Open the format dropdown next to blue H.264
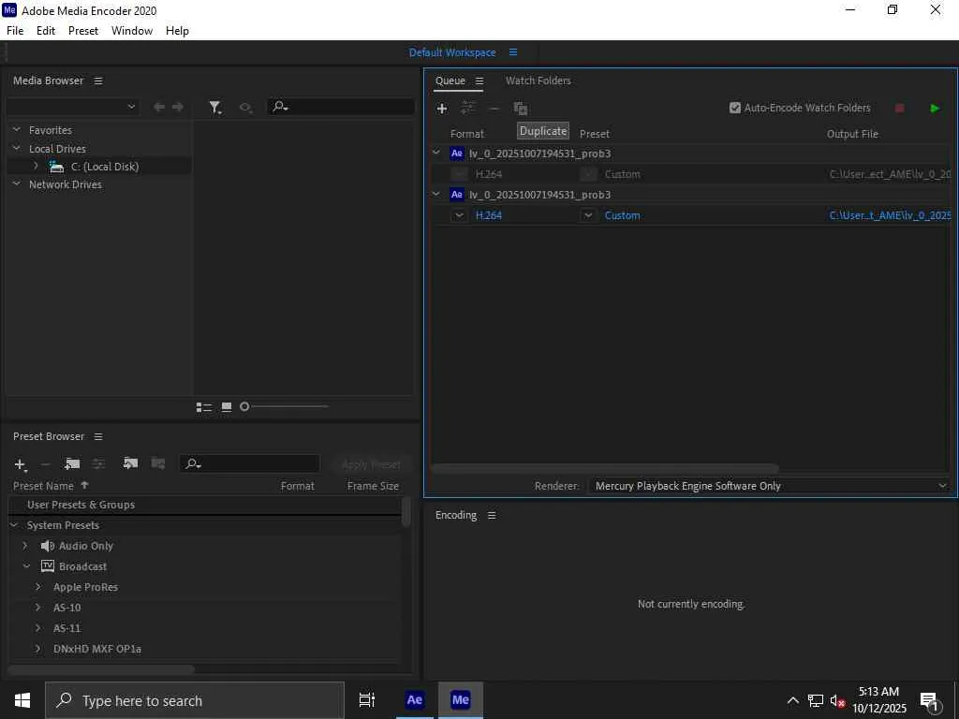This screenshot has width=959, height=719. click(x=459, y=215)
